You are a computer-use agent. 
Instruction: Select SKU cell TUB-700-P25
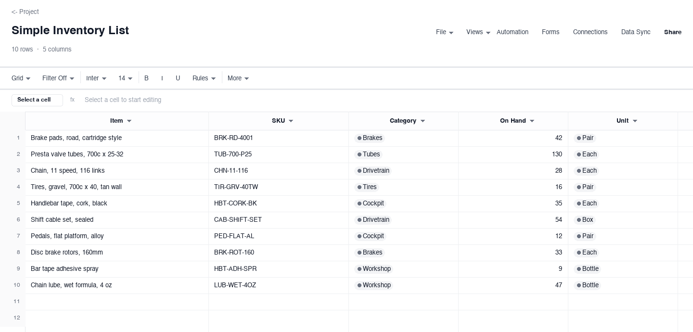pos(279,154)
